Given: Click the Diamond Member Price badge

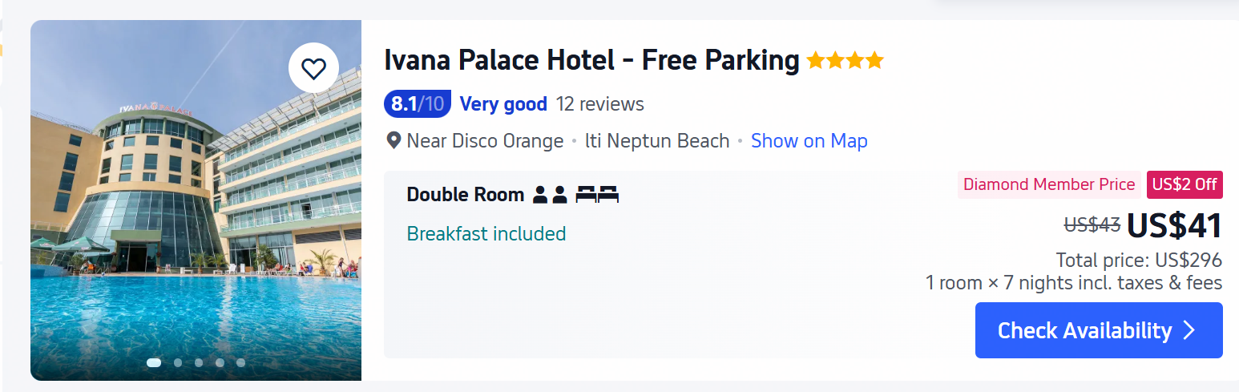Looking at the screenshot, I should pos(1048,184).
